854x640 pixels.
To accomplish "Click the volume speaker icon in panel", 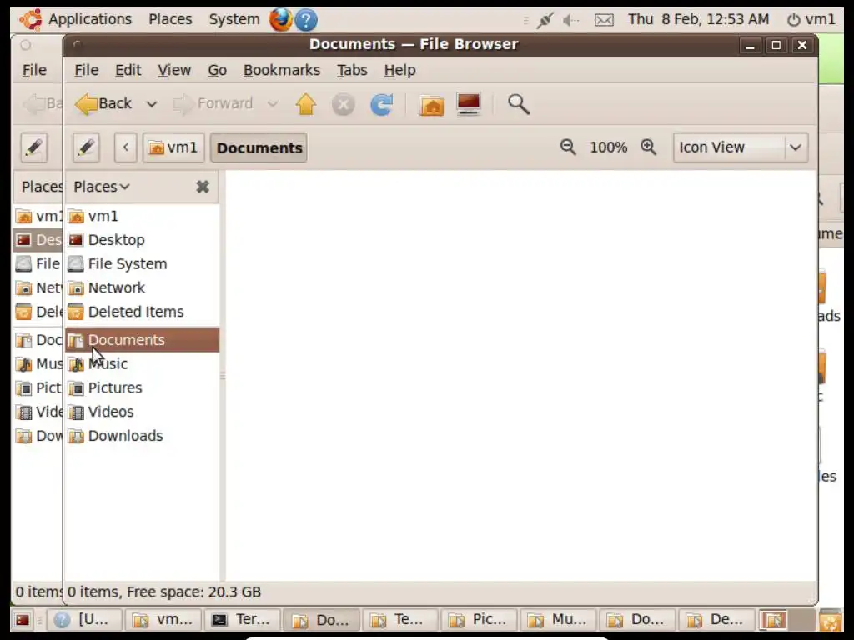I will 570,20.
